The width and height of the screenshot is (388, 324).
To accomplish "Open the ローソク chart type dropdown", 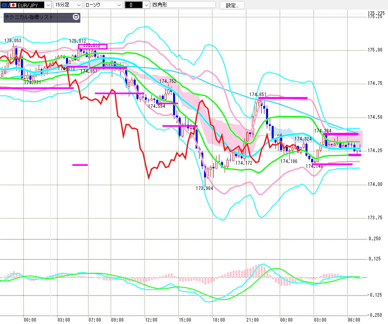I will pos(118,5).
